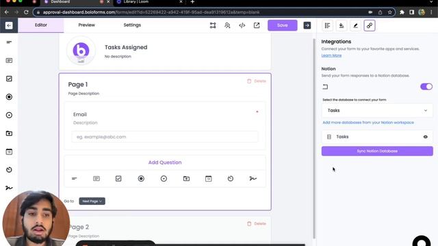Image resolution: width=438 pixels, height=246 pixels.
Task: Insert short text under Add Question
Action: pyautogui.click(x=74, y=178)
